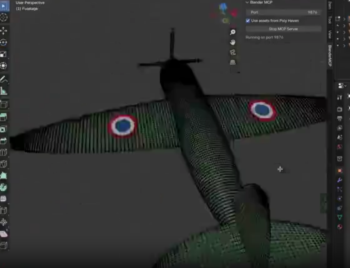Open the editor type dropdown above properties tabs
Viewport: 350px width, 268px height.
(342, 86)
